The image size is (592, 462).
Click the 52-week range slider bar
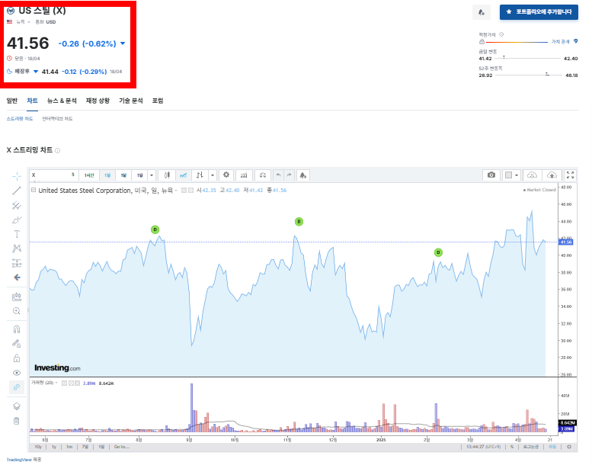(528, 75)
